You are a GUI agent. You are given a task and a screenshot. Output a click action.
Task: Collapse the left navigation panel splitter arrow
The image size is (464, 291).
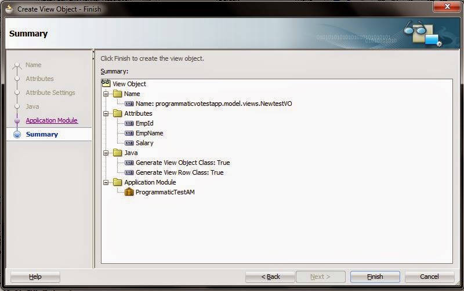click(x=93, y=52)
